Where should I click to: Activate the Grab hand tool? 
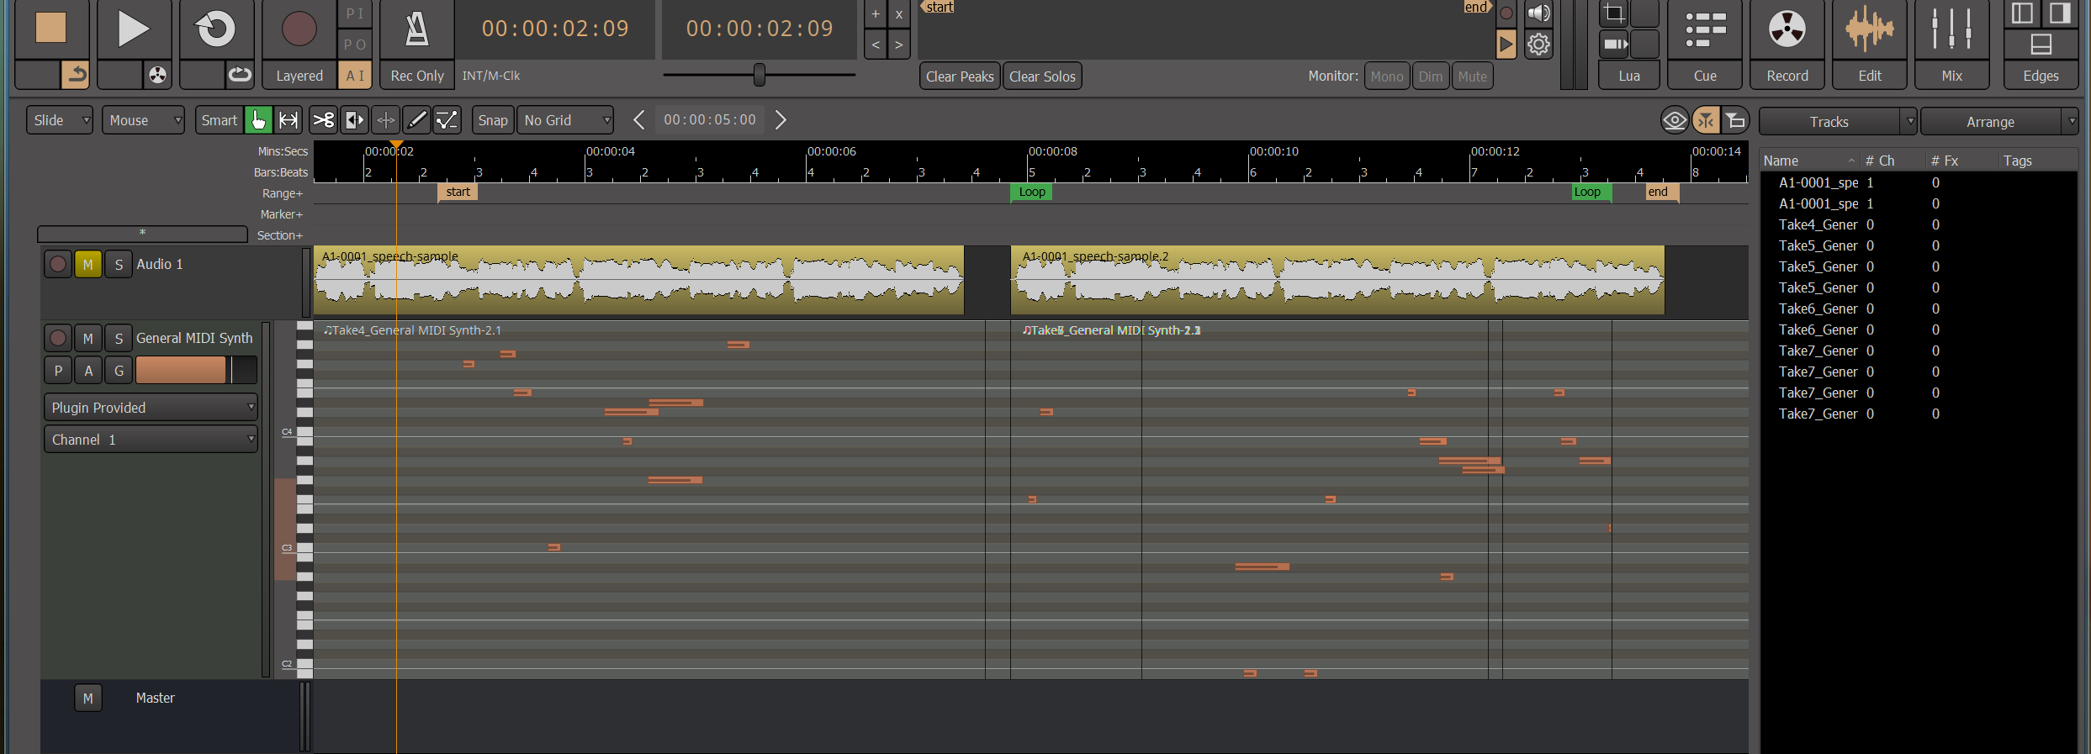258,120
